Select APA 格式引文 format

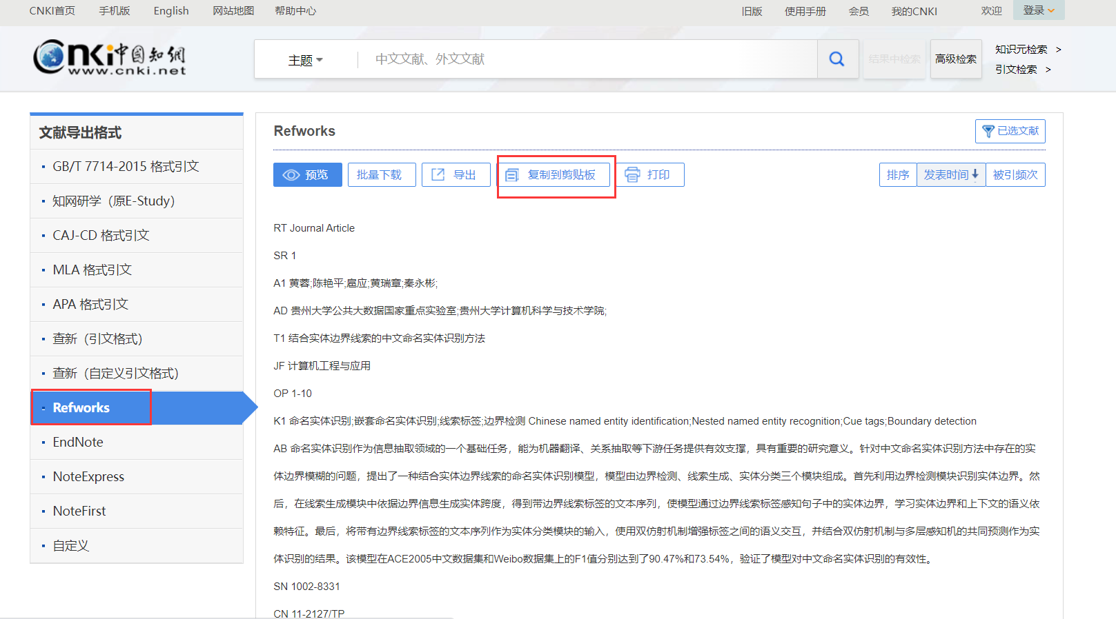(x=137, y=305)
